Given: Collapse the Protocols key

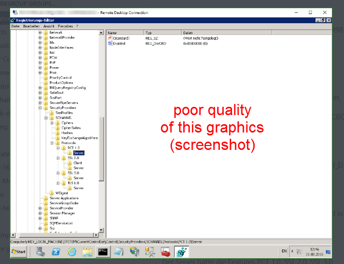Looking at the screenshot, I should [52, 143].
